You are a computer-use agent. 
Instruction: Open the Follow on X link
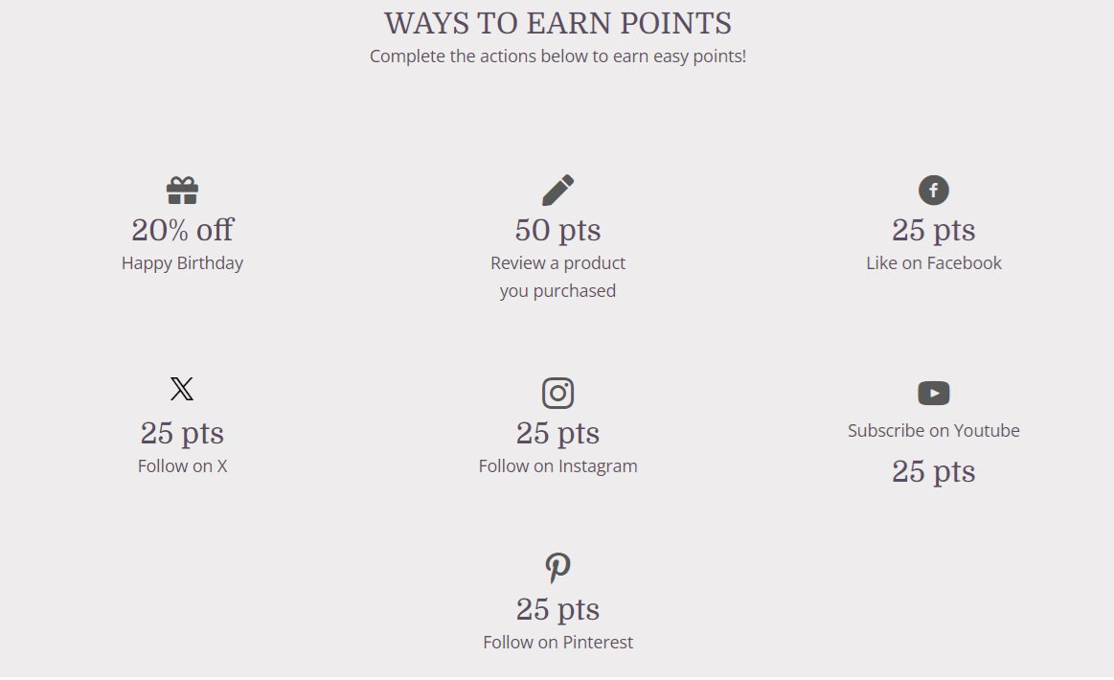[182, 466]
